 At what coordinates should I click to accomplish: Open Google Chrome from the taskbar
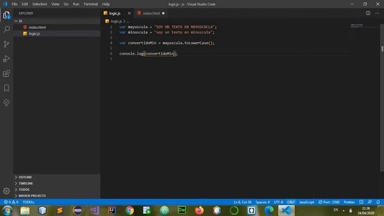tap(130, 211)
